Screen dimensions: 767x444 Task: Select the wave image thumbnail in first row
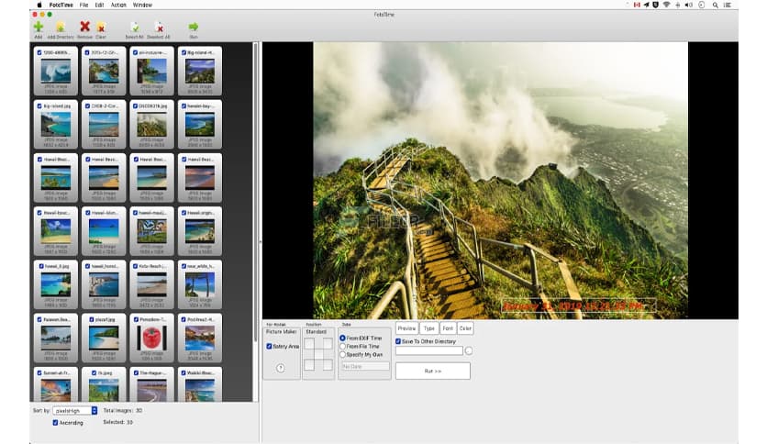click(x=56, y=72)
